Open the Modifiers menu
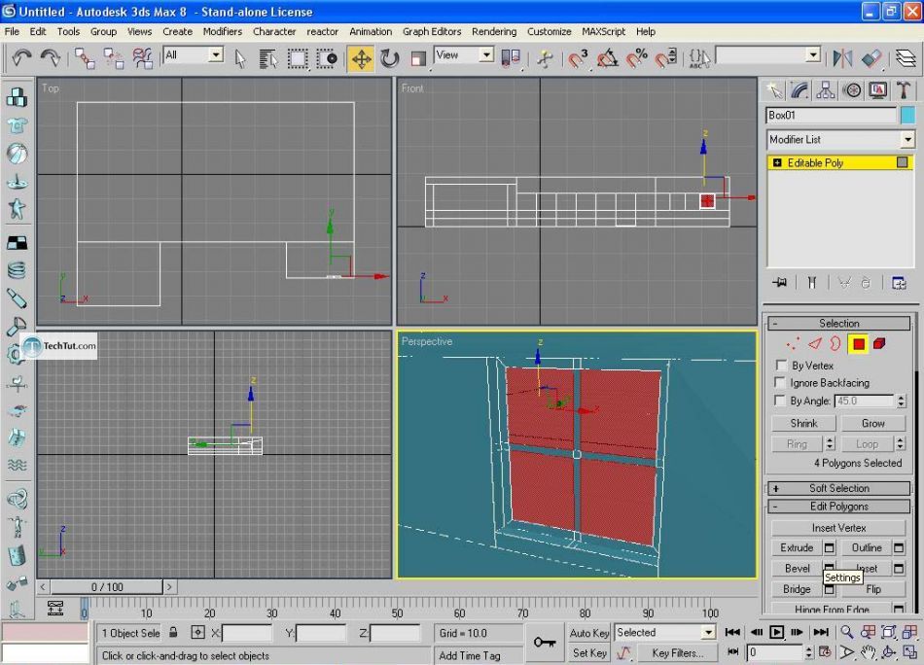Viewport: 924px width, 665px height. [x=222, y=32]
